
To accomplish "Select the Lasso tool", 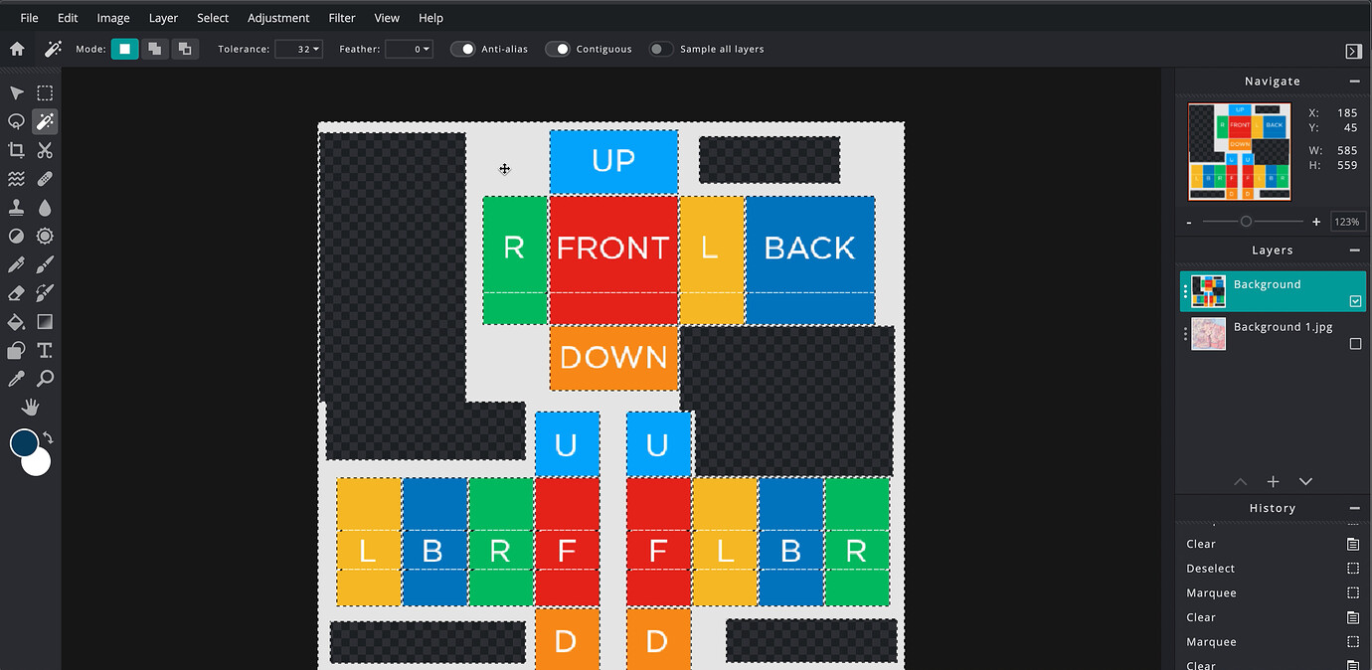I will pyautogui.click(x=16, y=121).
